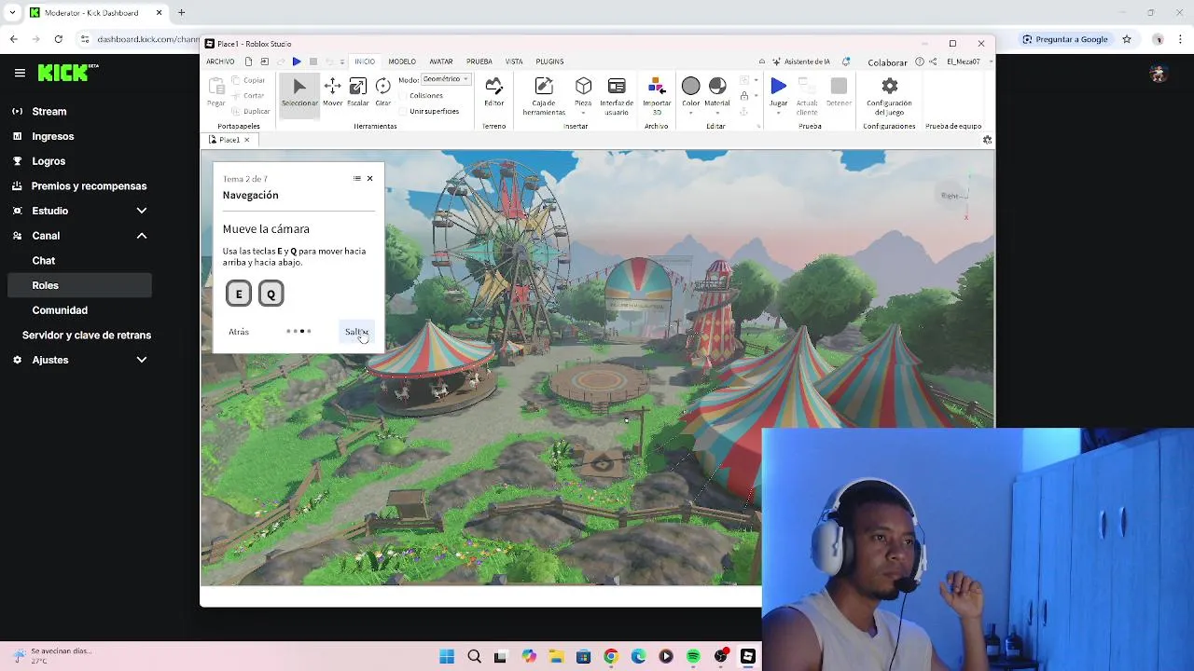Click the new file icon beside ARCHIVO
The width and height of the screenshot is (1194, 671).
tap(249, 62)
